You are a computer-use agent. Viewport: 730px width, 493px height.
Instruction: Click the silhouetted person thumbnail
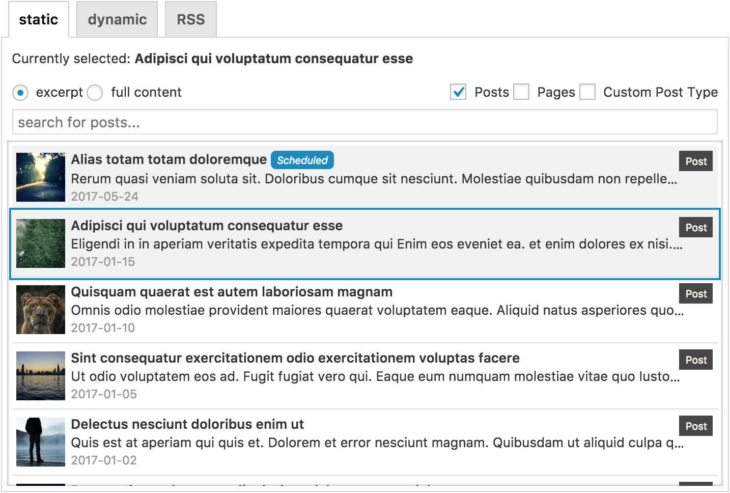pyautogui.click(x=41, y=442)
